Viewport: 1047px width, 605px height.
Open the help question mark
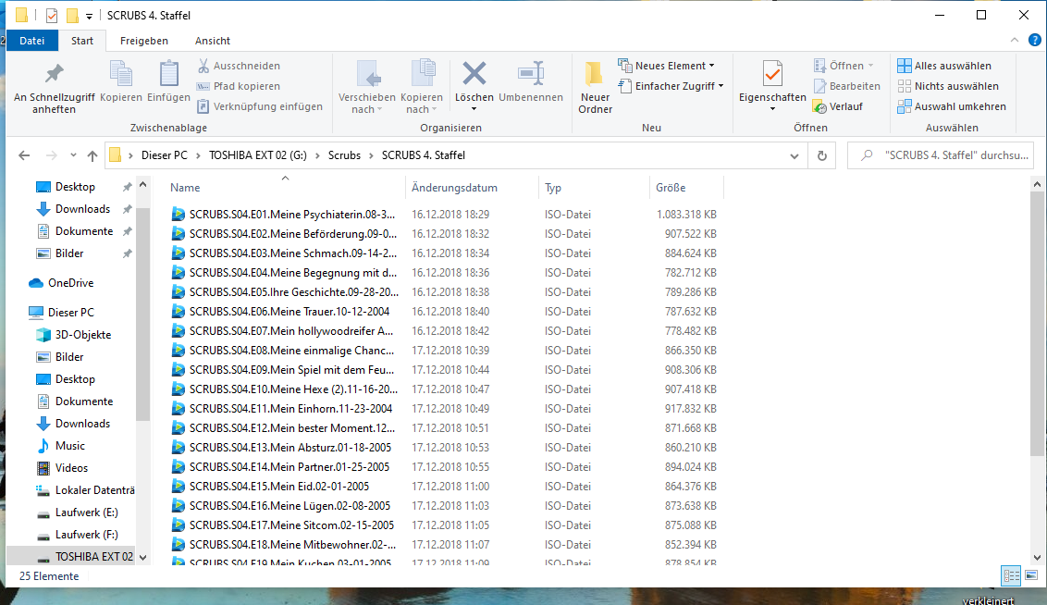click(x=1034, y=40)
